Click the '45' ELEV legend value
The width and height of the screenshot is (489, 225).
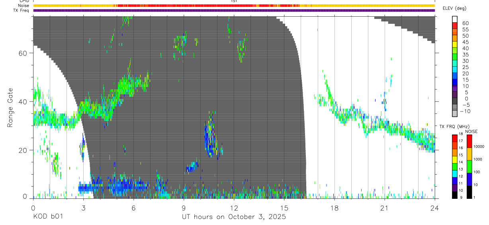point(465,42)
